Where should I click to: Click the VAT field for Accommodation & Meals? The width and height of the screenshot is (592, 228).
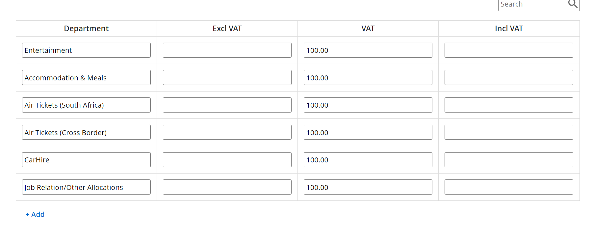click(368, 78)
